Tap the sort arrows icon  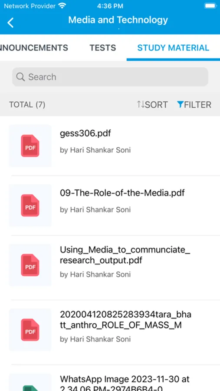pos(141,104)
